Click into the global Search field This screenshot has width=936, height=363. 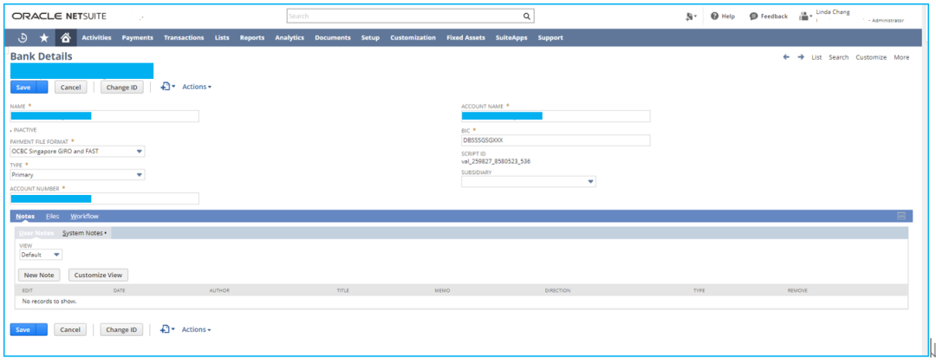click(405, 16)
